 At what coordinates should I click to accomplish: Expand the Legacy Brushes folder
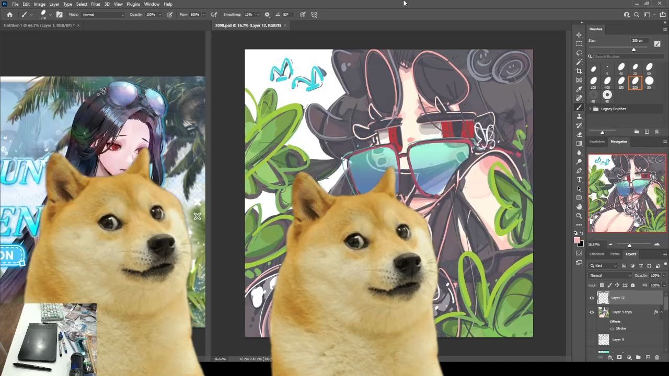590,109
